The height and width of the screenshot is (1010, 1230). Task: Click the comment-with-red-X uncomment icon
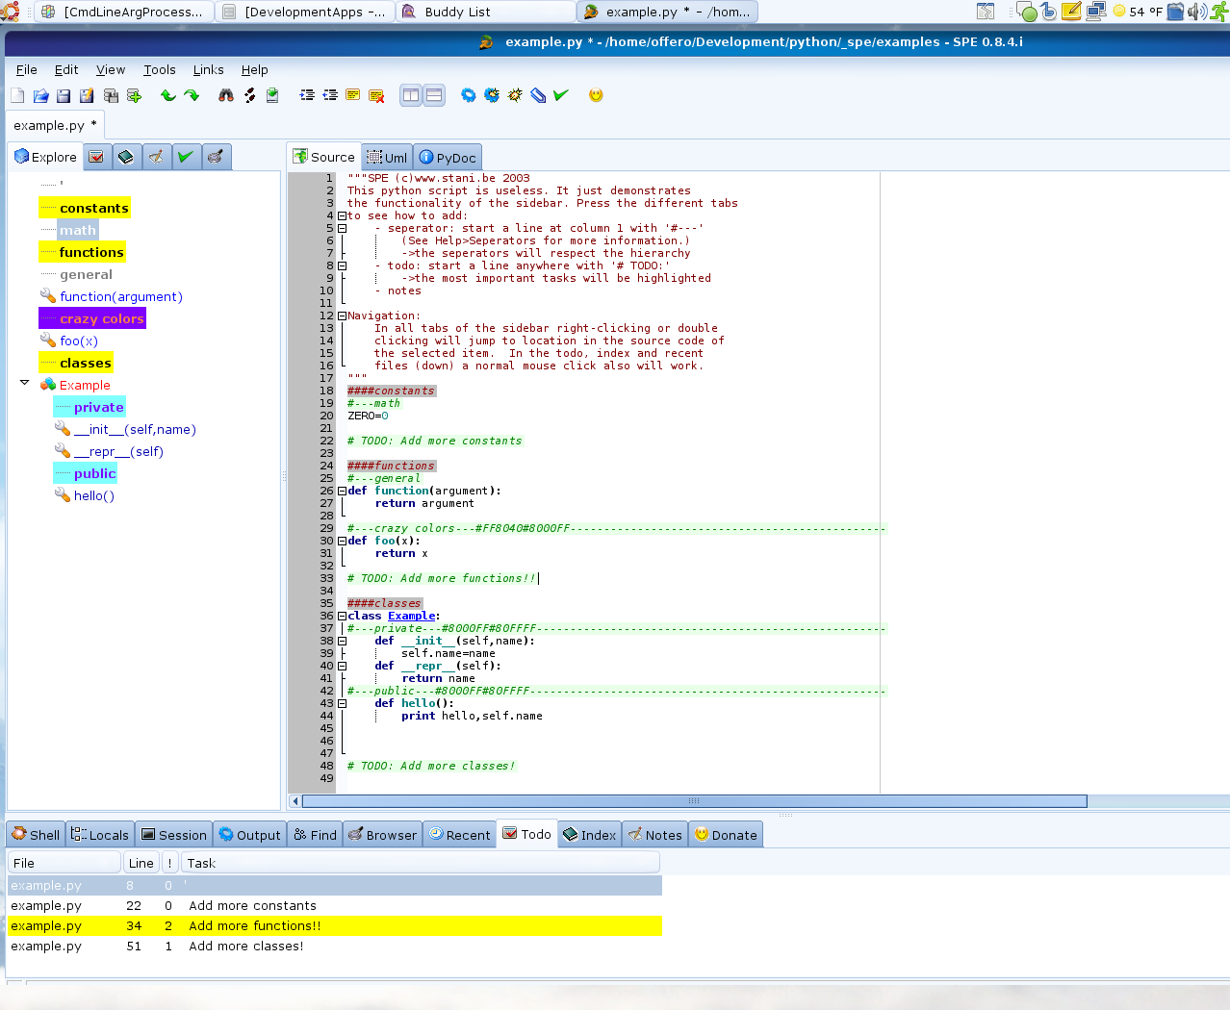pyautogui.click(x=376, y=95)
